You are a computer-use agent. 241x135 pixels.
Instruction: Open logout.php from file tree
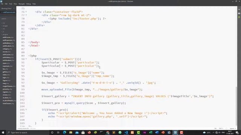(x=6, y=81)
